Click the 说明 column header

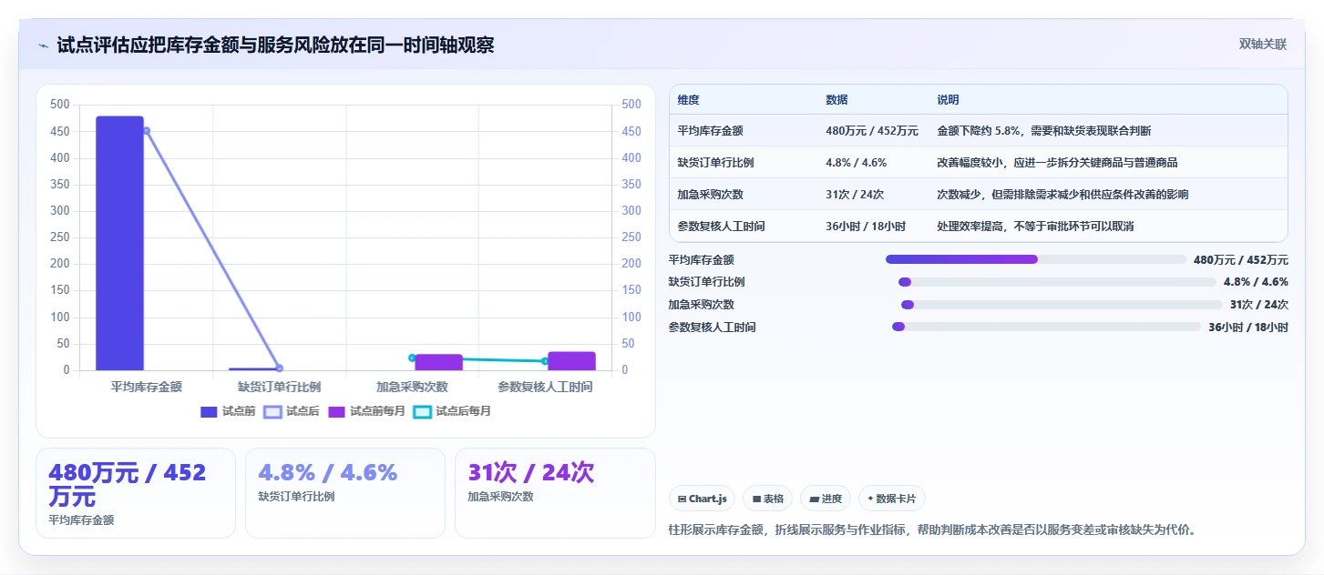(948, 100)
